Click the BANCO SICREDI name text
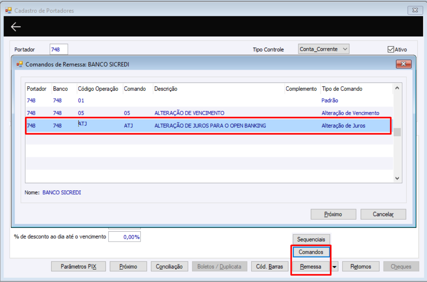This screenshot has width=427, height=282. coord(62,193)
